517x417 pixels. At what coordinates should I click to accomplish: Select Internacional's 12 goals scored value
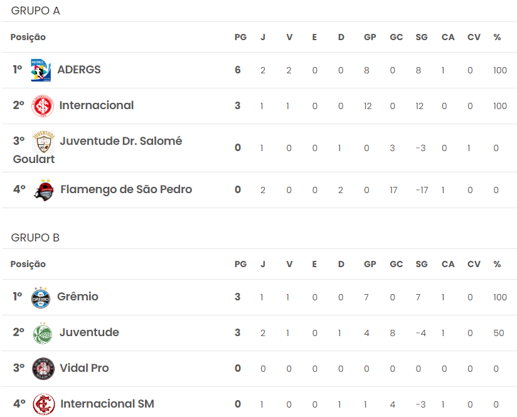(368, 106)
